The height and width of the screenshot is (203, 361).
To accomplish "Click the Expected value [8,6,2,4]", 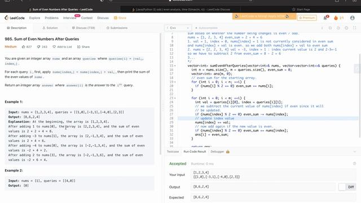I will pyautogui.click(x=201, y=197).
